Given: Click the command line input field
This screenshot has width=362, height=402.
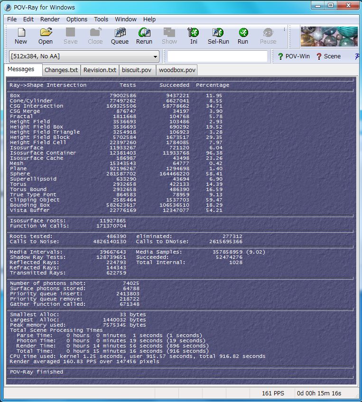Looking at the screenshot, I should [x=217, y=56].
